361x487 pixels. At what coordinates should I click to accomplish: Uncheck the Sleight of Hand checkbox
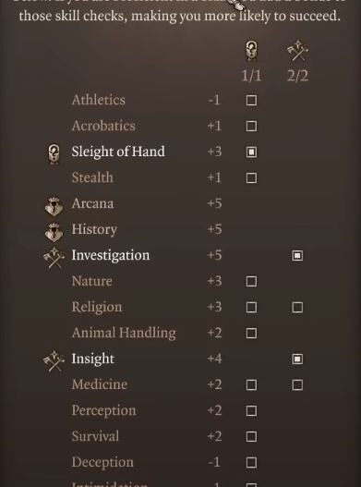coord(251,152)
